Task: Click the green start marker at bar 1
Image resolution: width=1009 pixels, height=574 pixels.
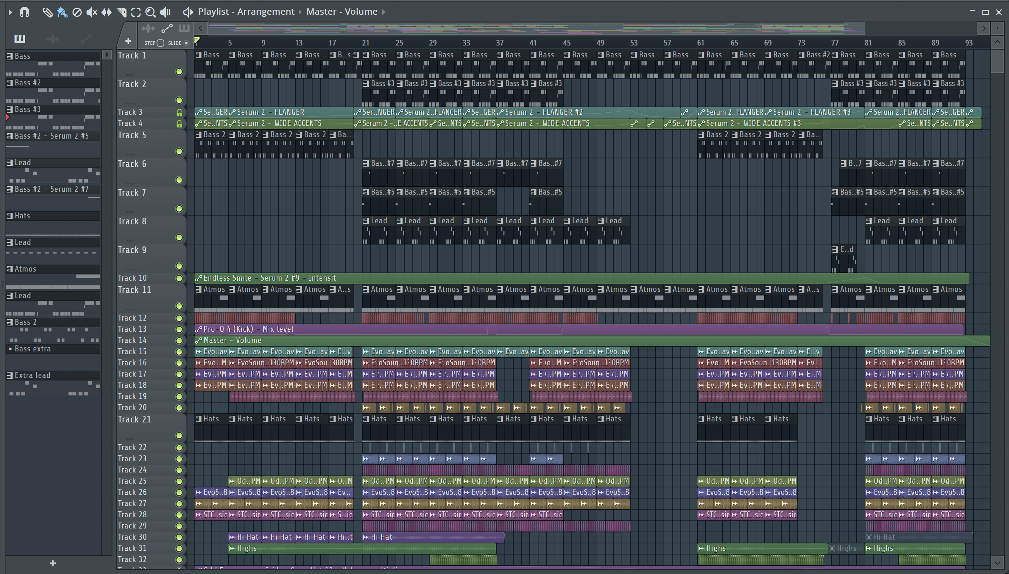Action: pyautogui.click(x=197, y=40)
